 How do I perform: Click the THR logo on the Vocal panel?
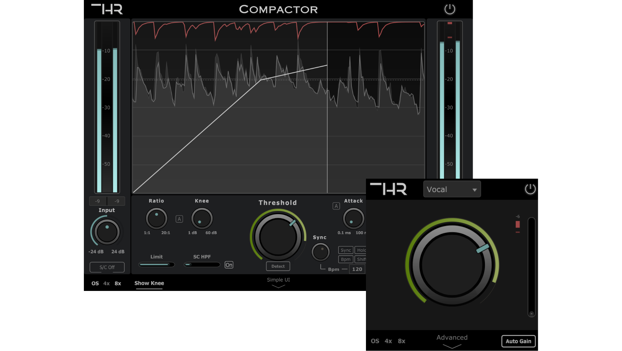click(389, 189)
